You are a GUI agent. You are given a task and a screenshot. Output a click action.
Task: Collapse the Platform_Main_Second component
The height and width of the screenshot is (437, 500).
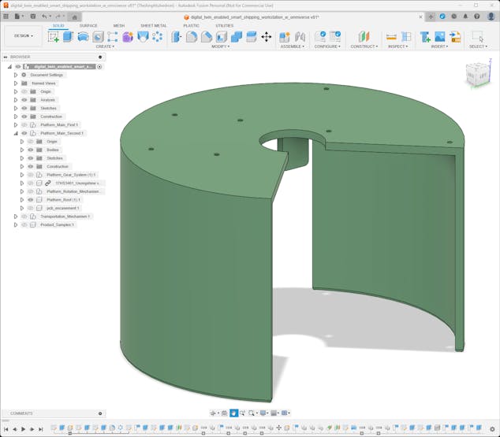point(15,133)
